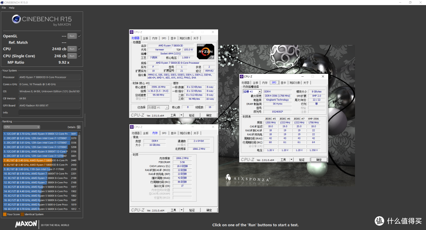Expand the tools arrow in the processor CPU-Z window
This screenshot has width=426, height=230.
point(181,115)
